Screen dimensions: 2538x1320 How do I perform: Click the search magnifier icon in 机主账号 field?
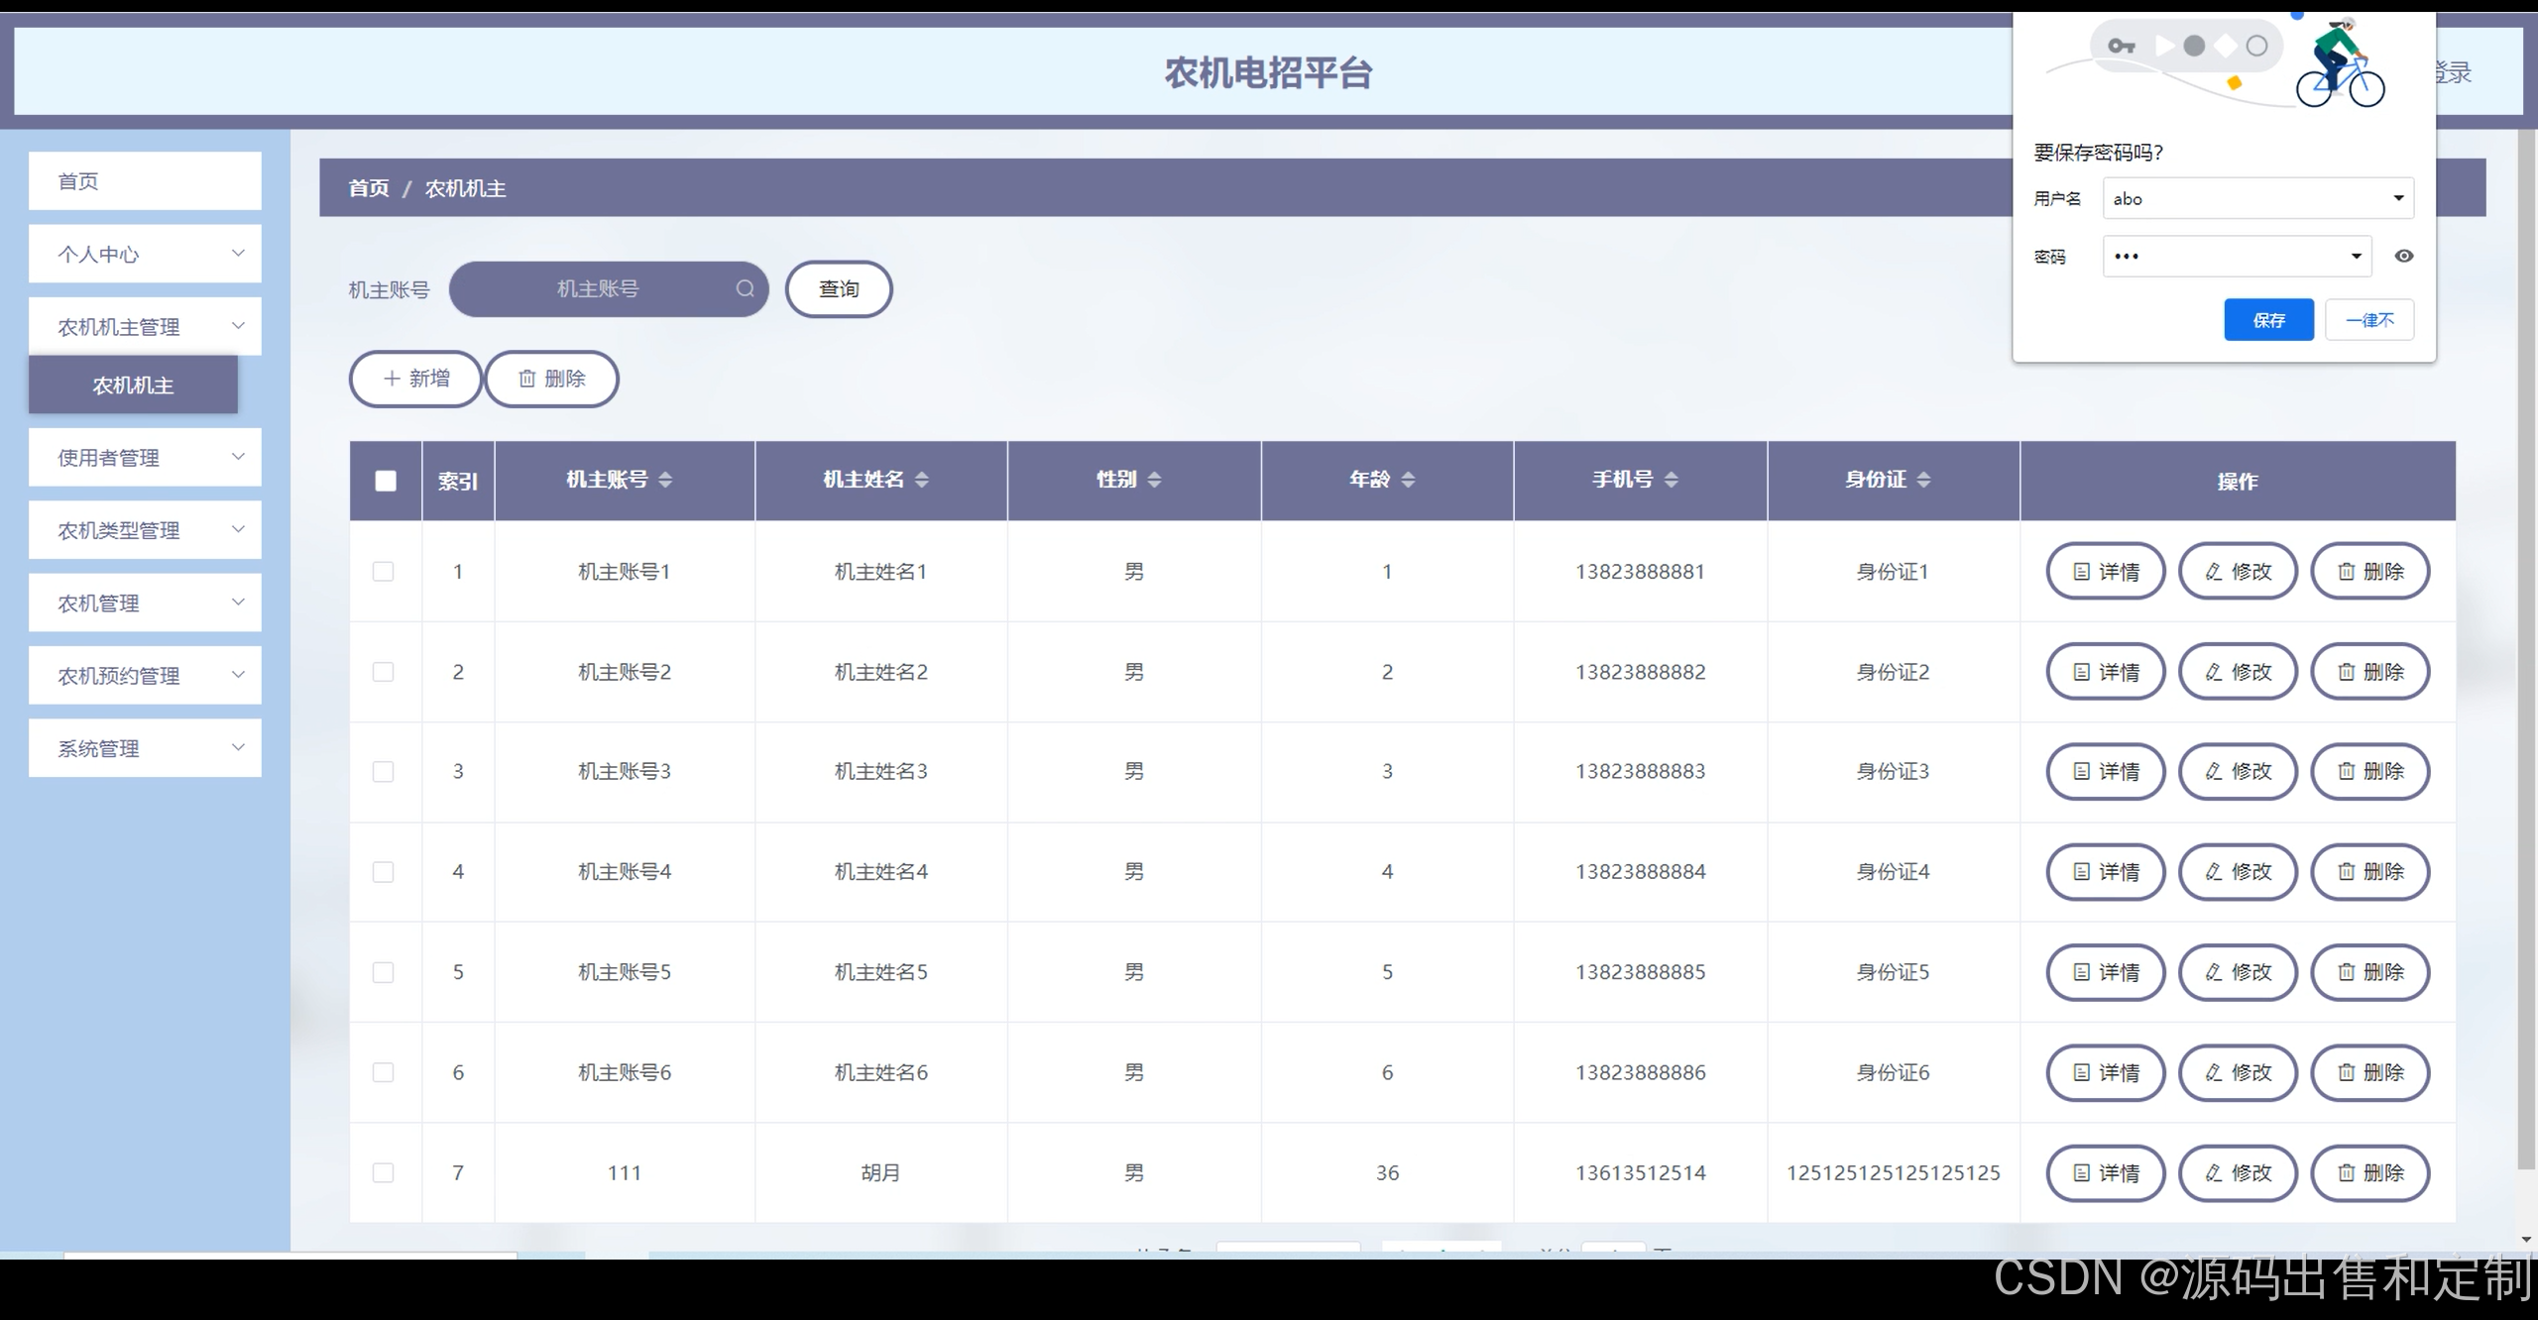(745, 288)
